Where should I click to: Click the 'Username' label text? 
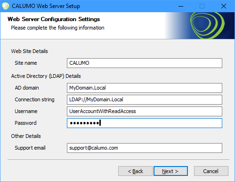26,111
